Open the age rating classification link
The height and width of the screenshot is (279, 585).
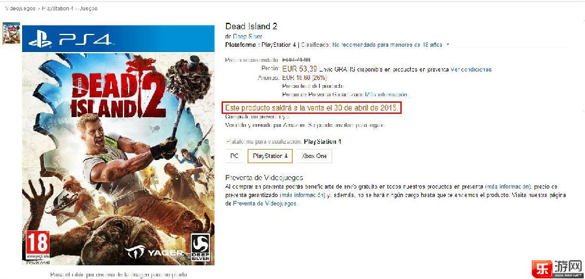387,45
